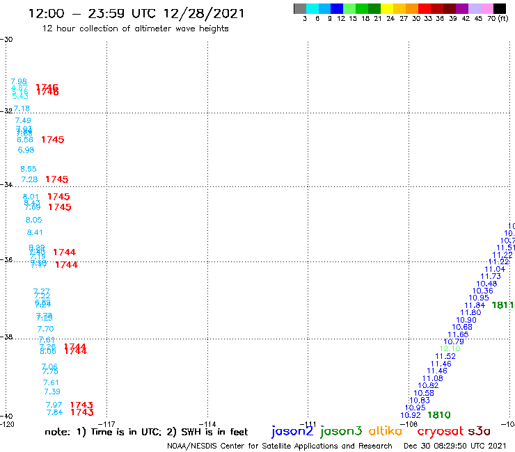Click the light green 15 ft legend swatch
Viewport: 515px width, 452px height.
tap(350, 8)
